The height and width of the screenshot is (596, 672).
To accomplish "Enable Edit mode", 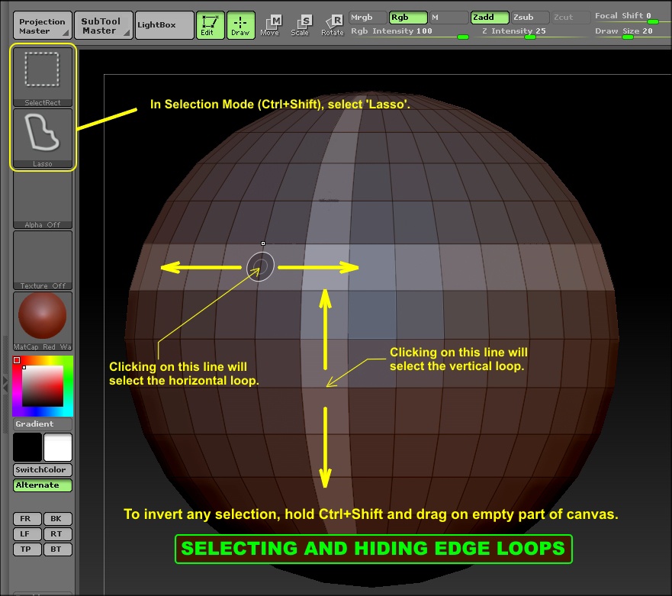I will coord(210,25).
